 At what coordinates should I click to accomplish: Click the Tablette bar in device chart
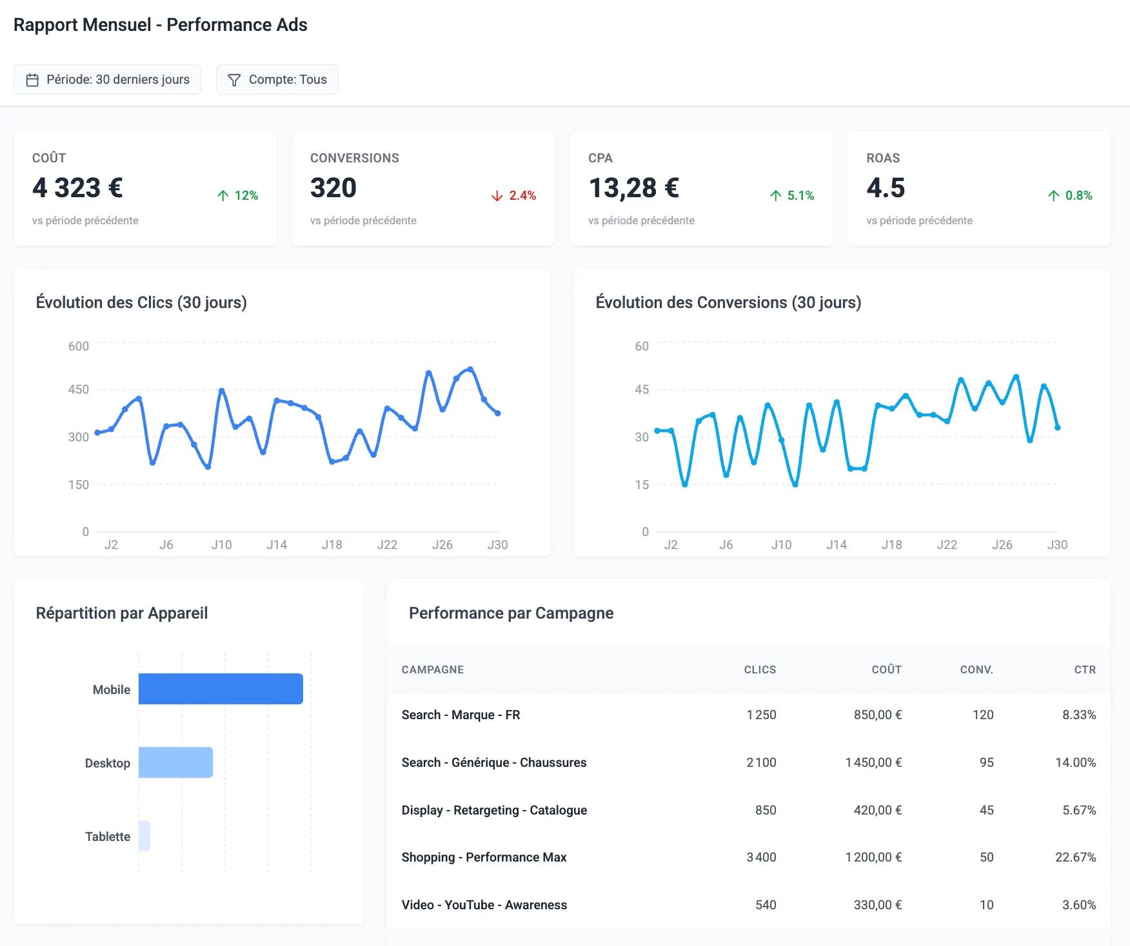click(144, 836)
